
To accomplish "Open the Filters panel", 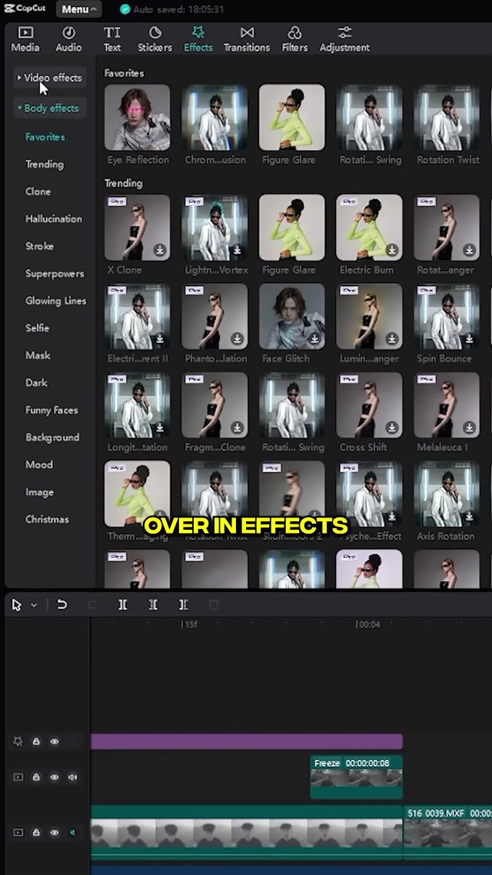I will [294, 39].
